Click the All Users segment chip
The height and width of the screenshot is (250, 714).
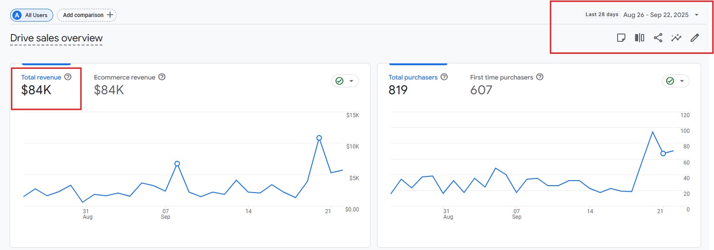click(32, 15)
